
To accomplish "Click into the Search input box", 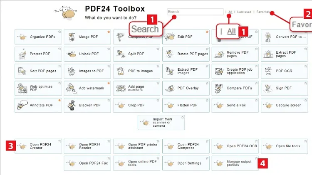I will point(195,12).
